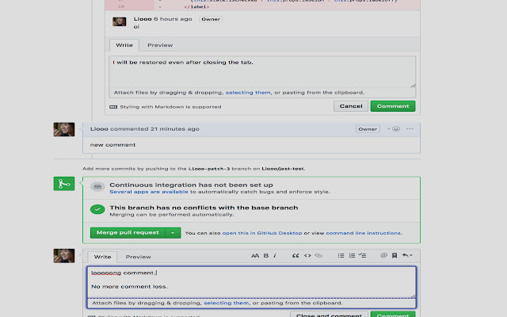Cancel the inline review comment
Screen dimensions: 507x317
click(351, 106)
